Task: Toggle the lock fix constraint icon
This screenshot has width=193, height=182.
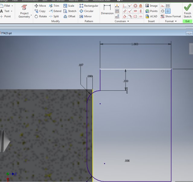Action: click(x=140, y=6)
